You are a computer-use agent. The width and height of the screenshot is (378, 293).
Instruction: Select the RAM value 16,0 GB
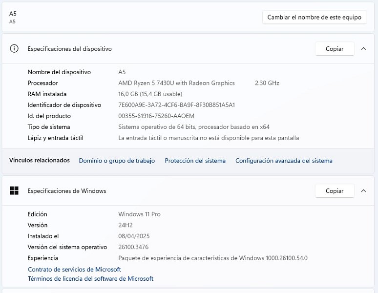[150, 94]
